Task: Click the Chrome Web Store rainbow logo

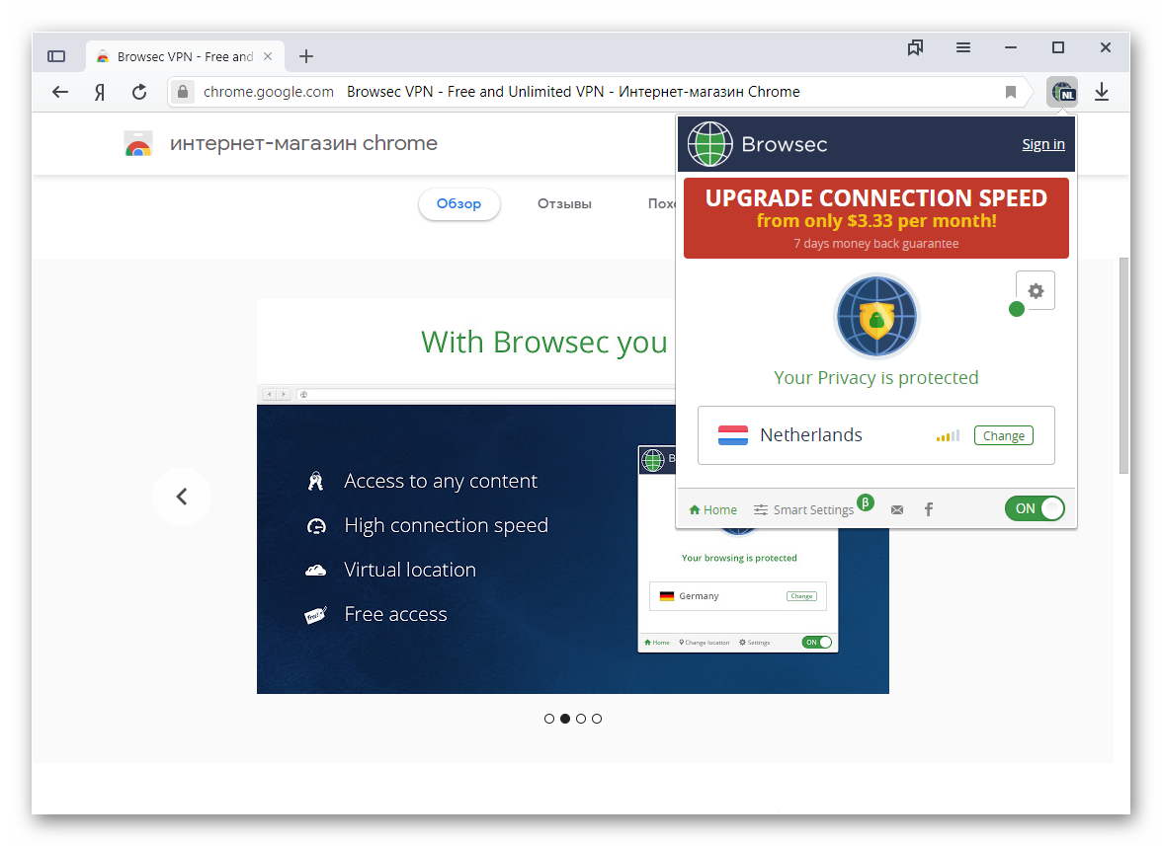Action: pos(138,143)
